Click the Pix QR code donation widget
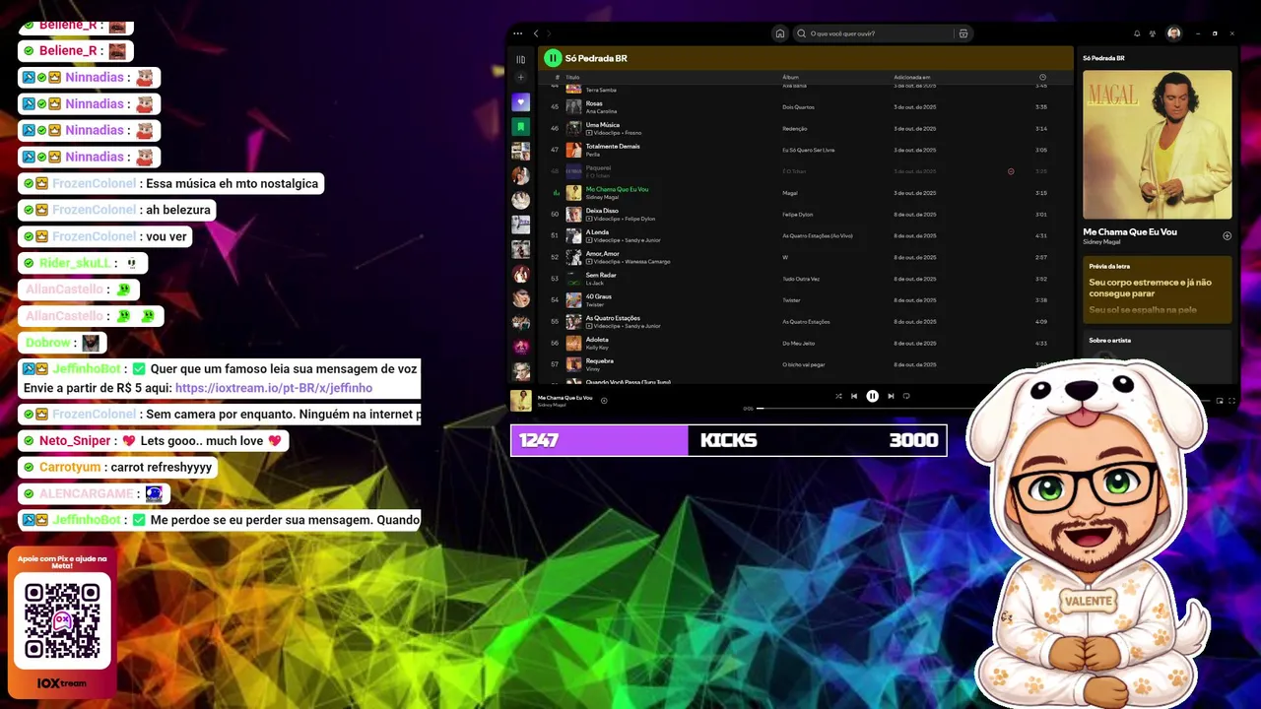Viewport: 1261px width, 709px height. (x=62, y=621)
